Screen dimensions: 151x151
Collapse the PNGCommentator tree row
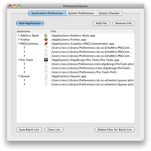[x=19, y=44]
